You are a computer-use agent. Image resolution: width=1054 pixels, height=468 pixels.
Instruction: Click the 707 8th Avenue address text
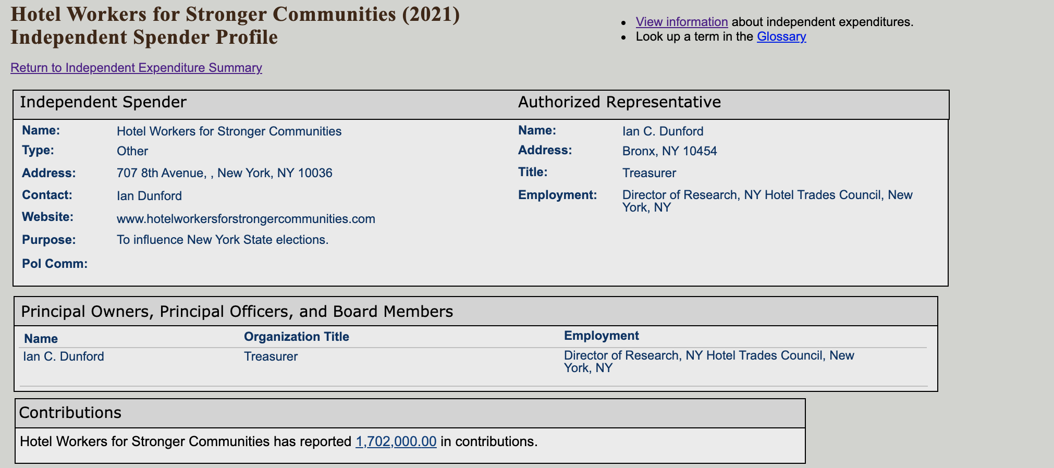224,173
